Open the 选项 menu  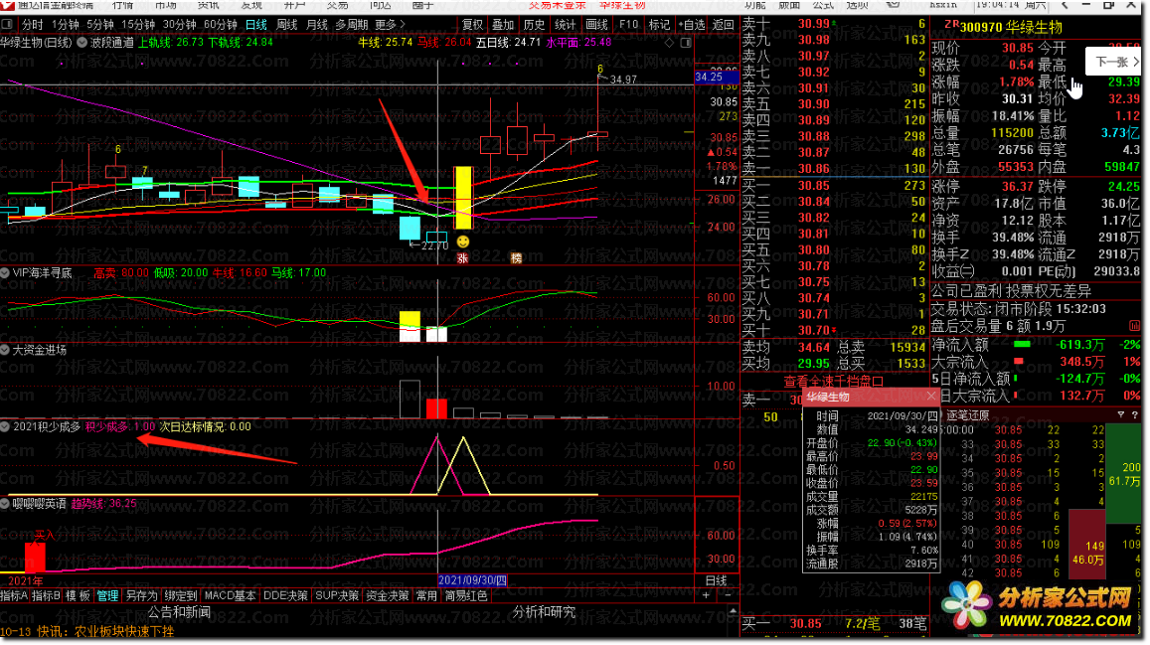857,4
